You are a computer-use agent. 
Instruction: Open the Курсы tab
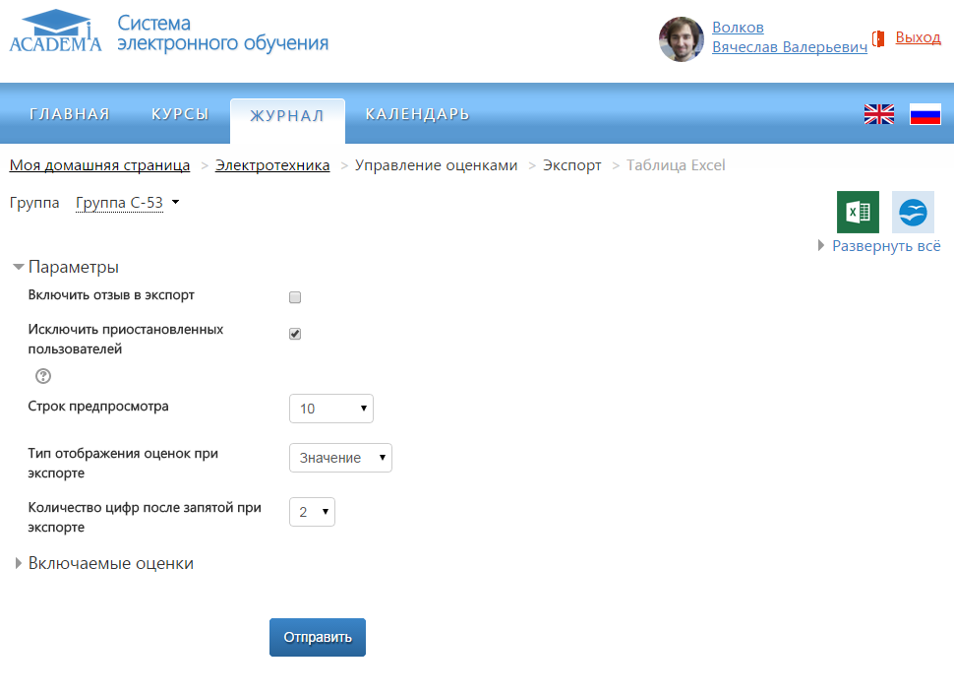180,114
